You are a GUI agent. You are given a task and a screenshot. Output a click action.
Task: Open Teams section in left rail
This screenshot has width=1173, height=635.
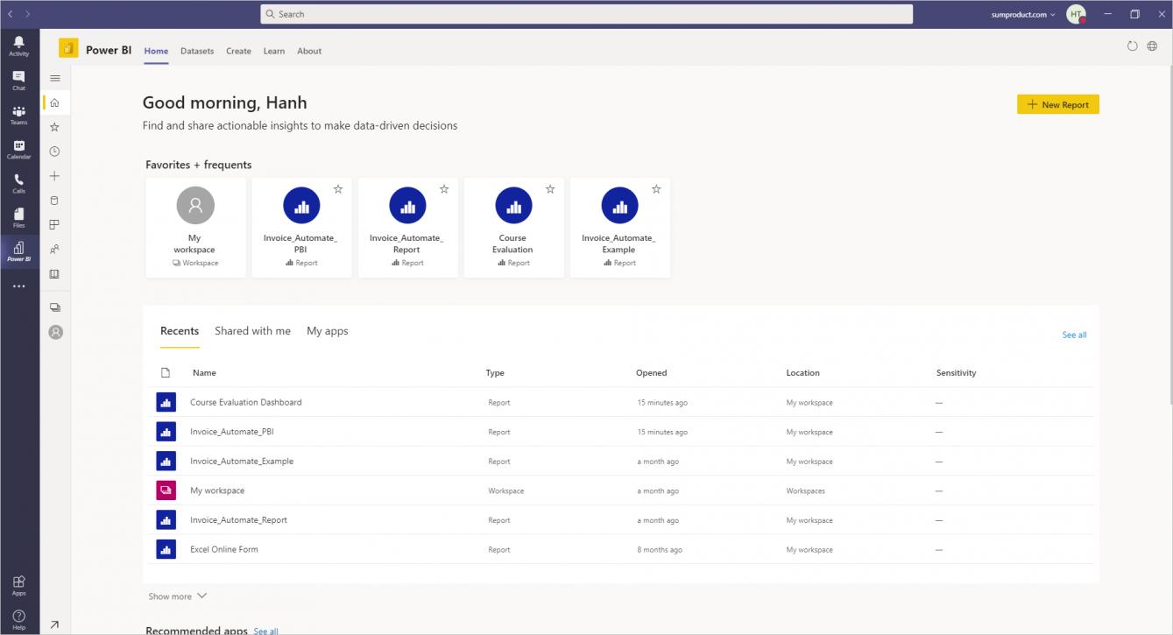pos(18,115)
